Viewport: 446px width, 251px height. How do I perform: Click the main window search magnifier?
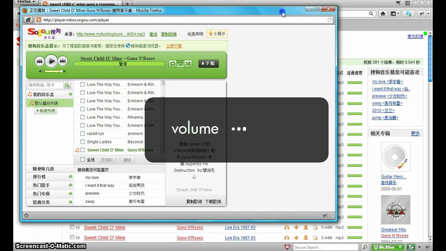371,14
